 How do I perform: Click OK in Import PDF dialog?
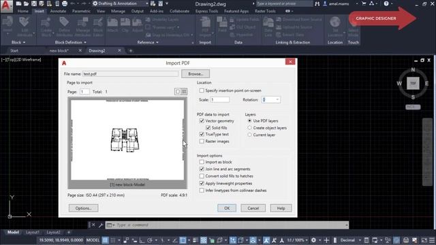(x=227, y=208)
